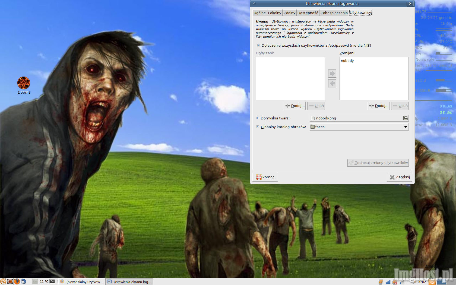The image size is (456, 285).
Task: Click the workspace switcher in the panel
Action: pos(446,281)
